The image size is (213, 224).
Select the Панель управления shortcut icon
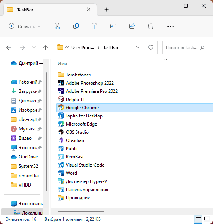[x=61, y=190]
